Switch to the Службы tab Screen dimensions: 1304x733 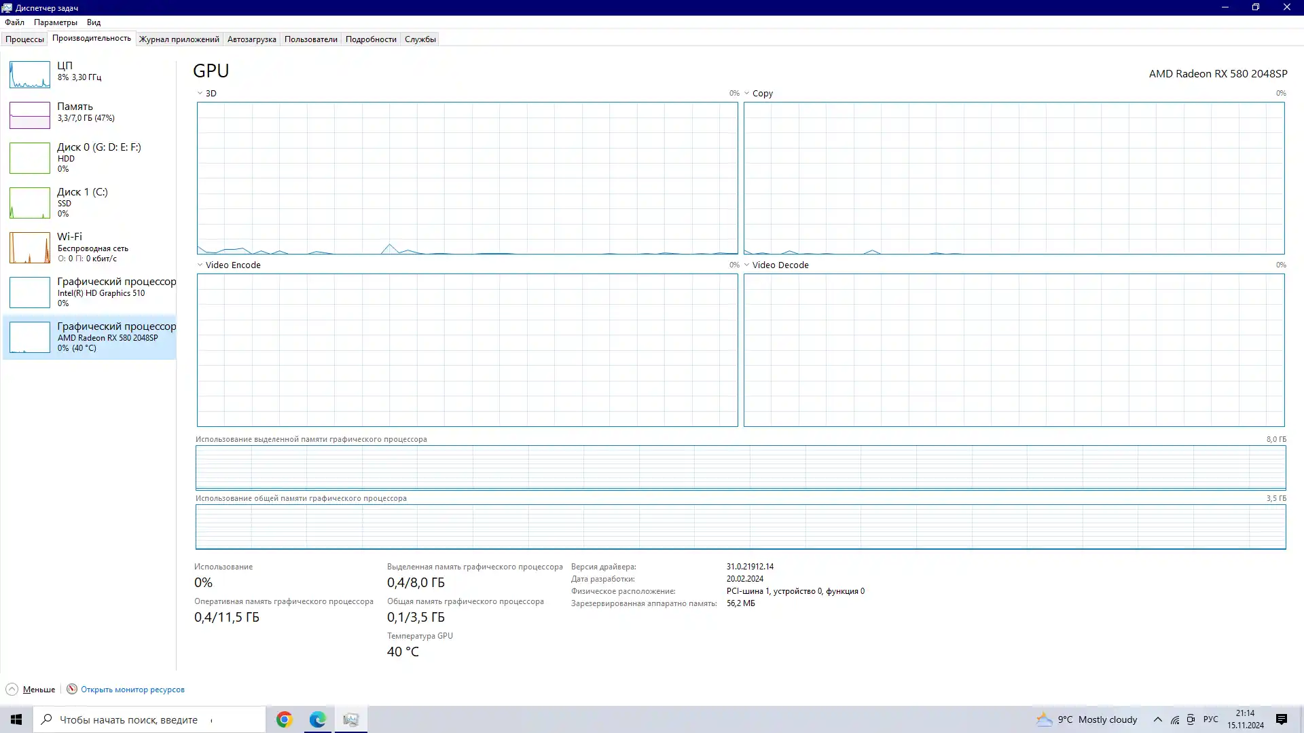pos(420,39)
